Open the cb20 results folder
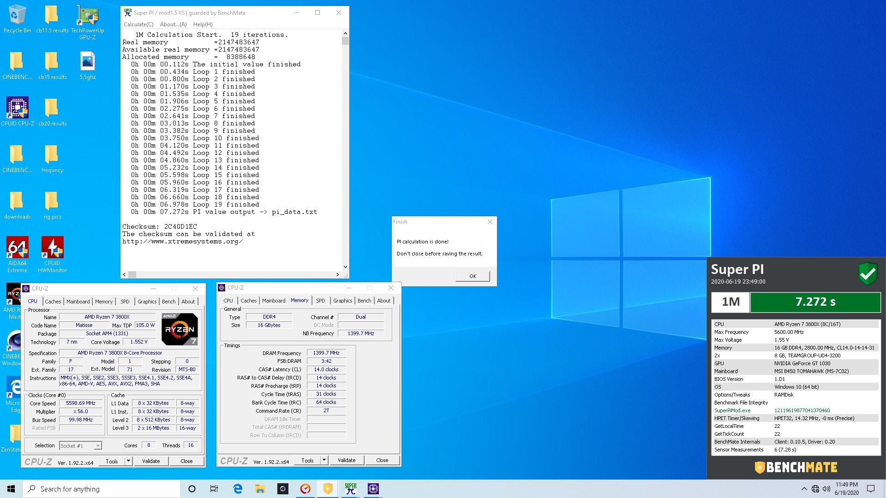This screenshot has width=886, height=498. click(52, 112)
